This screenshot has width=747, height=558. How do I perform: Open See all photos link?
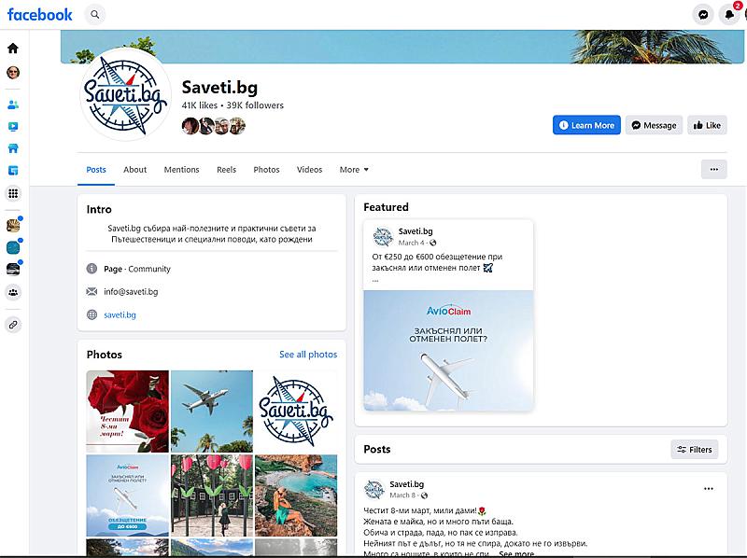[308, 355]
